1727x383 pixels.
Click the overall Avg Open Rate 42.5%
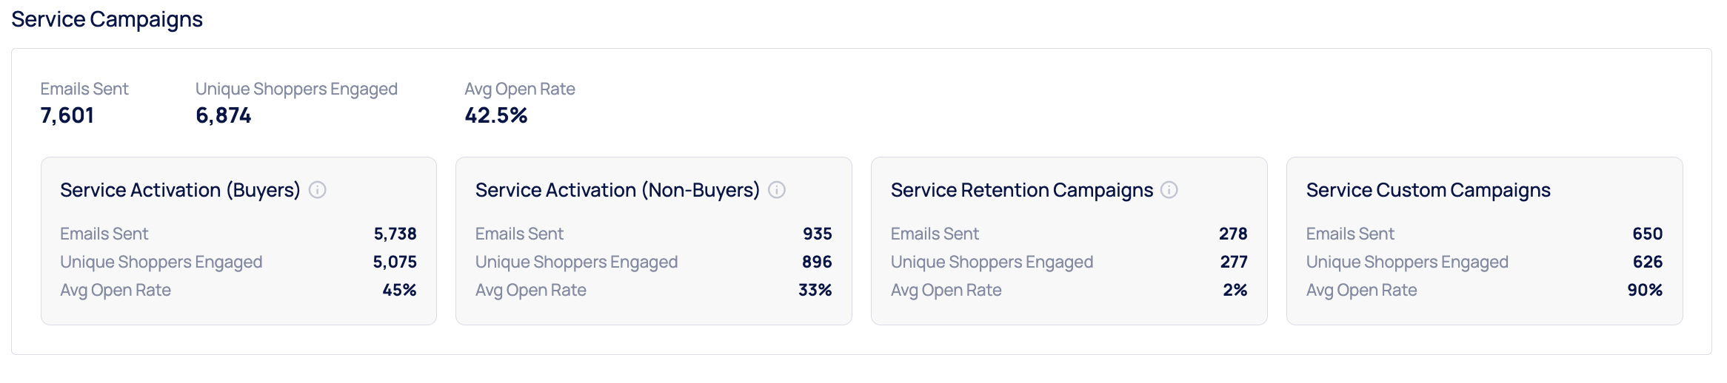[495, 115]
